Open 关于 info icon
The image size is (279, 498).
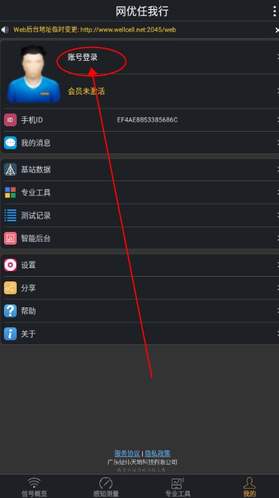(x=10, y=334)
